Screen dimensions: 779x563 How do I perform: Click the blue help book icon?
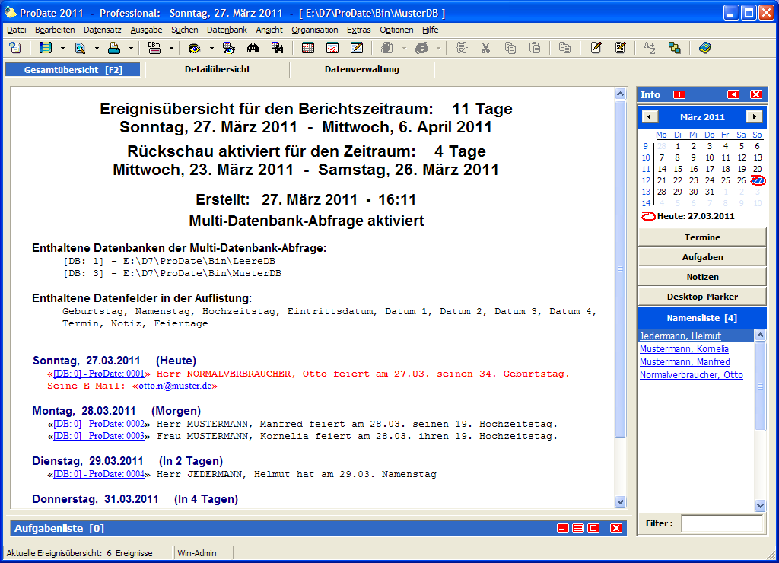[704, 48]
